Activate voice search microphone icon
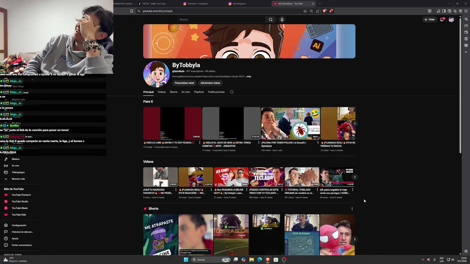The width and height of the screenshot is (470, 264). tap(282, 19)
